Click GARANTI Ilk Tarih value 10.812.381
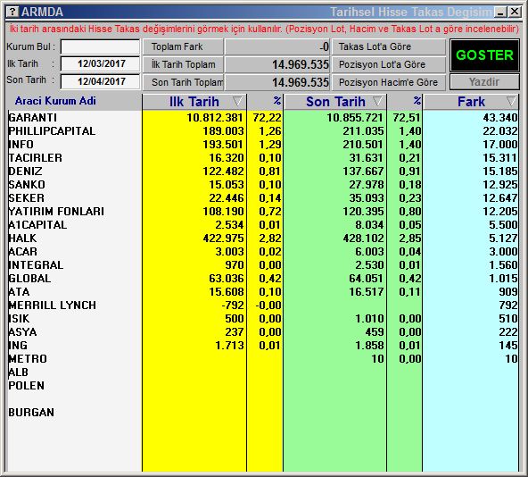Image resolution: width=528 pixels, height=477 pixels. [x=214, y=117]
